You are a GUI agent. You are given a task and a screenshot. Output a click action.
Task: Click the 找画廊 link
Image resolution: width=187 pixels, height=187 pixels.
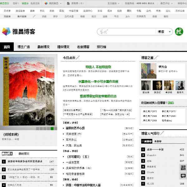coord(7,17)
